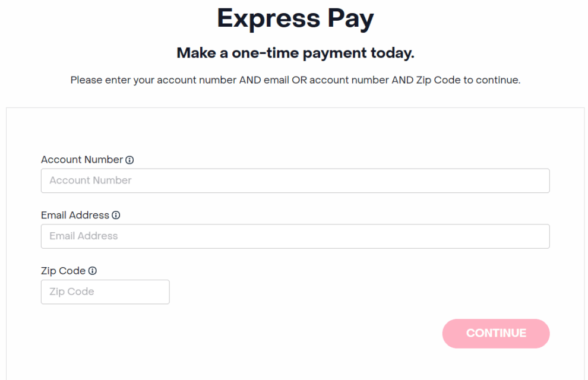Click the Express Pay heading
The width and height of the screenshot is (588, 380).
pyautogui.click(x=295, y=18)
